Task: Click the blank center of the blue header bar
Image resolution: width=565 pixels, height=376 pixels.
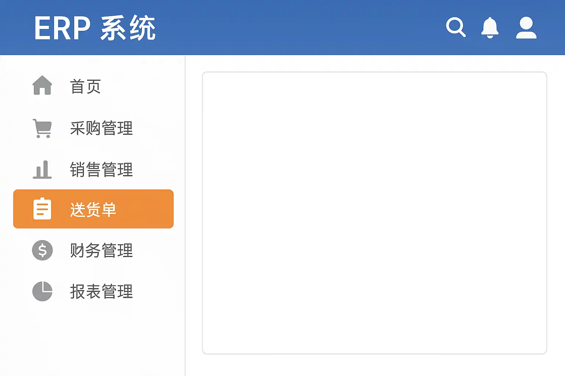Action: tap(294, 28)
